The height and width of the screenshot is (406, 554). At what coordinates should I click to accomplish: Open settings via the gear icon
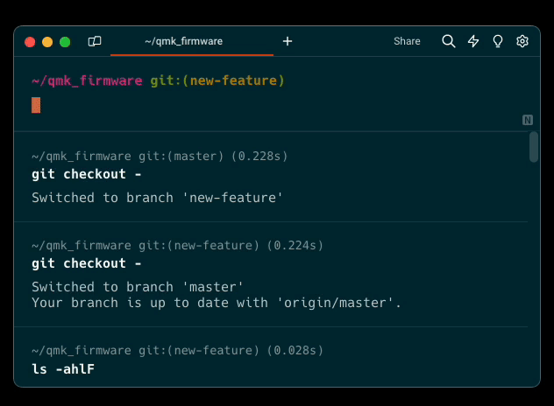click(x=522, y=41)
